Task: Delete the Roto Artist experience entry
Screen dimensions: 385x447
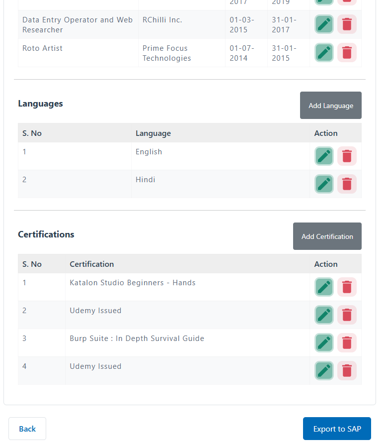Action: tap(347, 52)
